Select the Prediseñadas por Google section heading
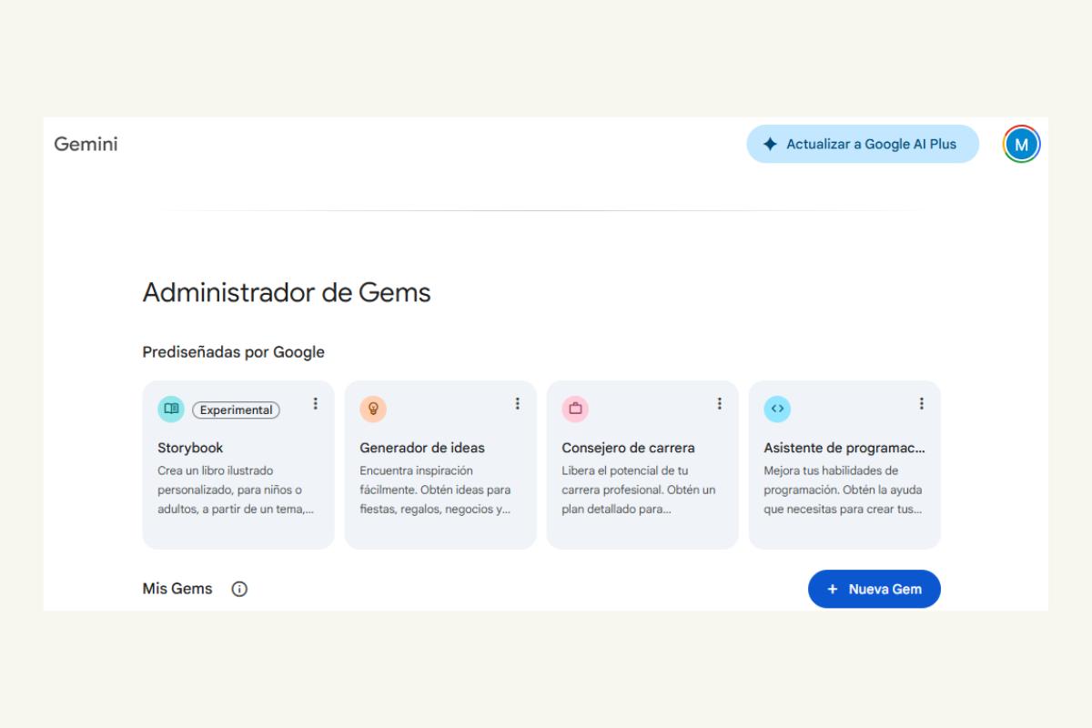The image size is (1092, 728). click(233, 352)
